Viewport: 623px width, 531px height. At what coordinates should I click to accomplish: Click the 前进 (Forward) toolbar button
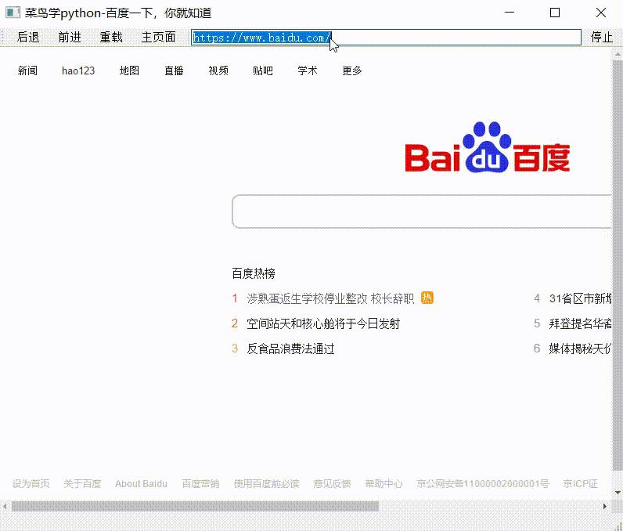point(70,38)
